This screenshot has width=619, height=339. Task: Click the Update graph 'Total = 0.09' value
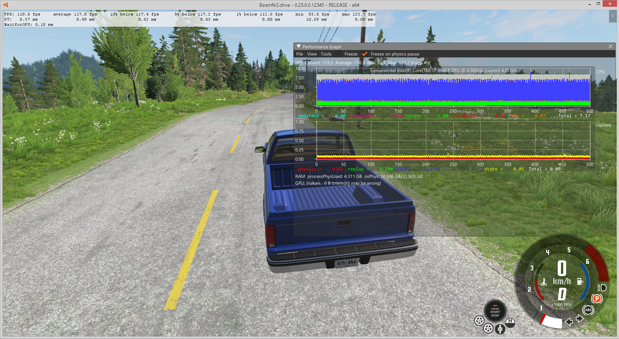point(545,169)
